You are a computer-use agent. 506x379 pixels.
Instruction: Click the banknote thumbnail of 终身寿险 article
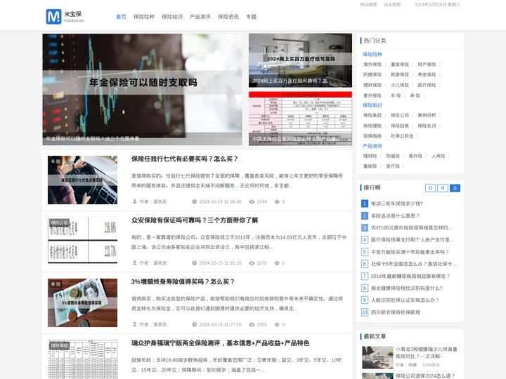coord(83,302)
